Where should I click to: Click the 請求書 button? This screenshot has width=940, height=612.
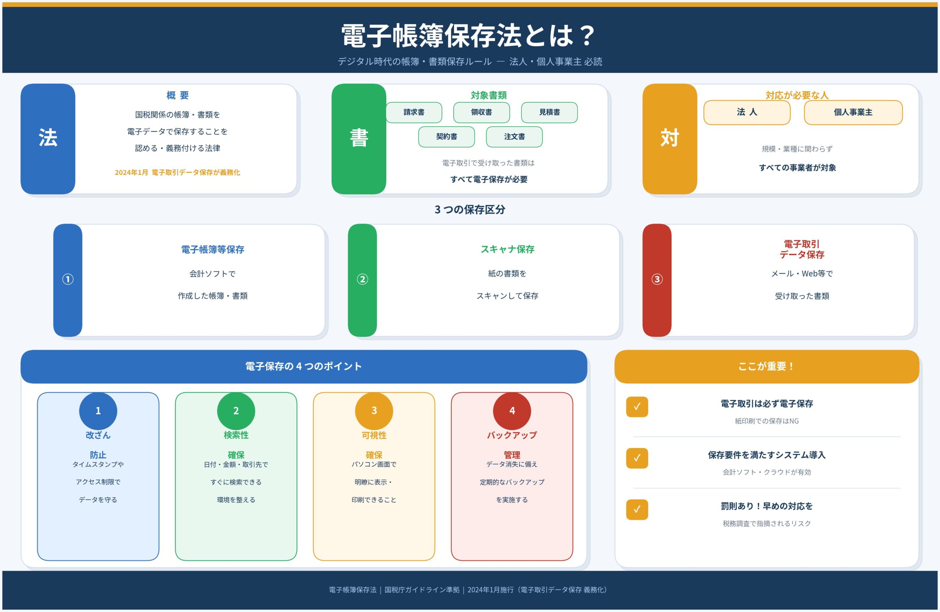pos(414,112)
